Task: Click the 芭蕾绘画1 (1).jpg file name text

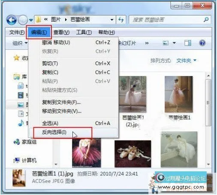Action: pyautogui.click(x=53, y=174)
